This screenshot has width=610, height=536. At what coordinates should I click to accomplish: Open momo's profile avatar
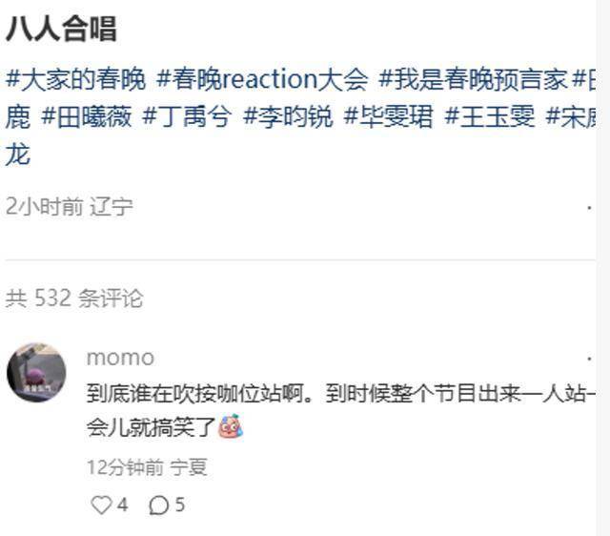(x=36, y=372)
